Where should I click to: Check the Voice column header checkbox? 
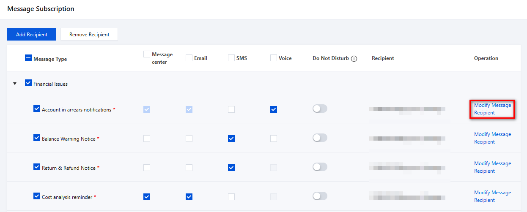274,58
